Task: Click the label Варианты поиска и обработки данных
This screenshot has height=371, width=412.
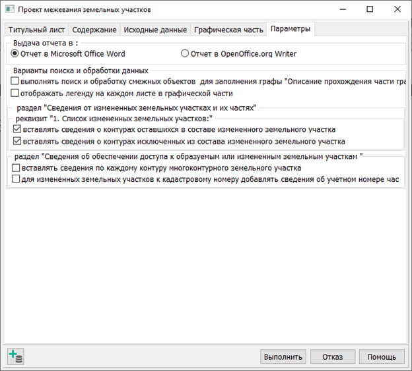Action: (81, 71)
